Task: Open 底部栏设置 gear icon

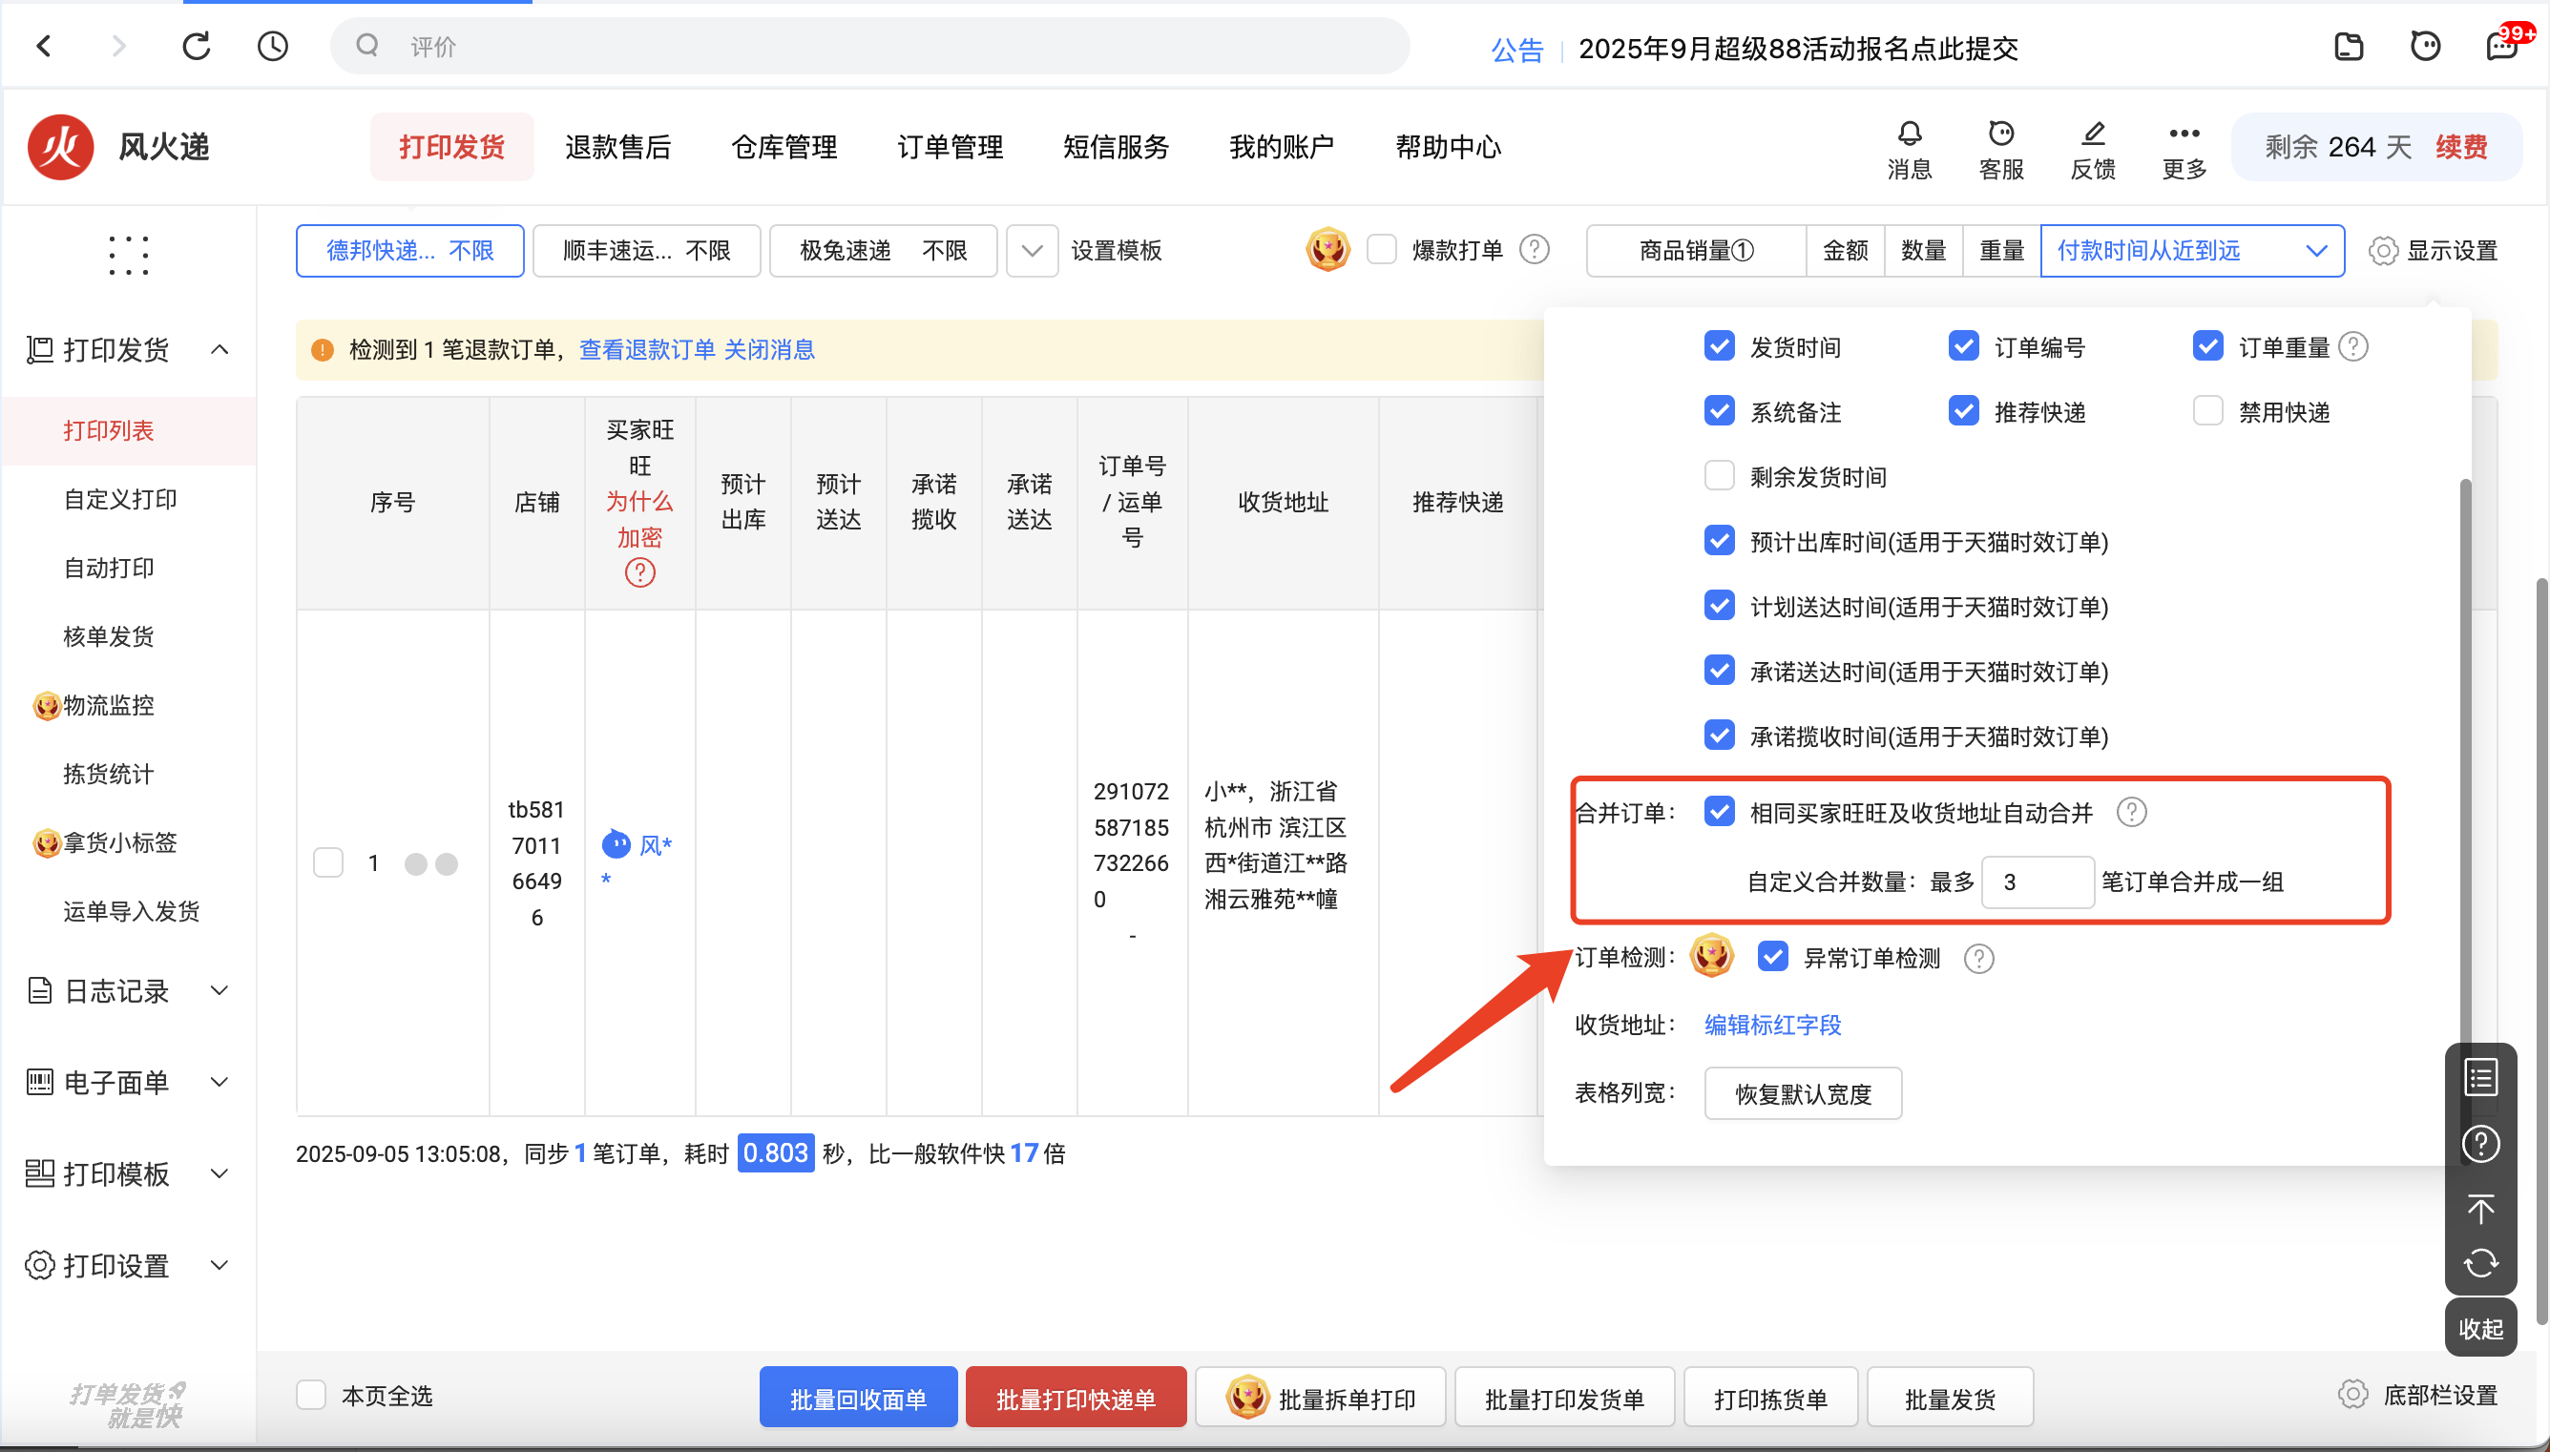Action: click(2351, 1394)
